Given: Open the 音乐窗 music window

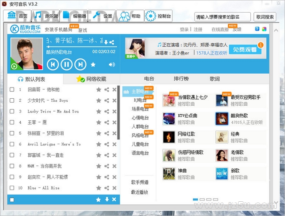Looking at the screenshot, I should (46, 16).
